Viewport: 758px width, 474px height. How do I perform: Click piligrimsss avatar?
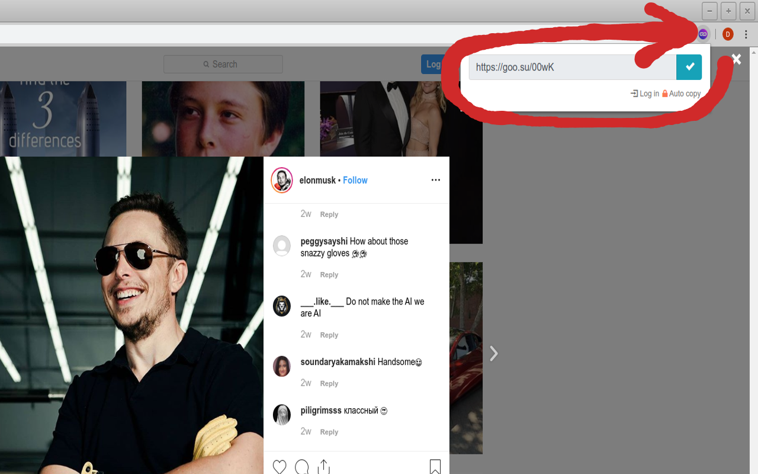pos(282,415)
